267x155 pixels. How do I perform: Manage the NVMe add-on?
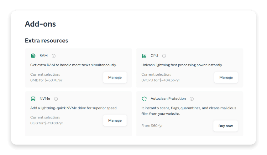point(115,120)
